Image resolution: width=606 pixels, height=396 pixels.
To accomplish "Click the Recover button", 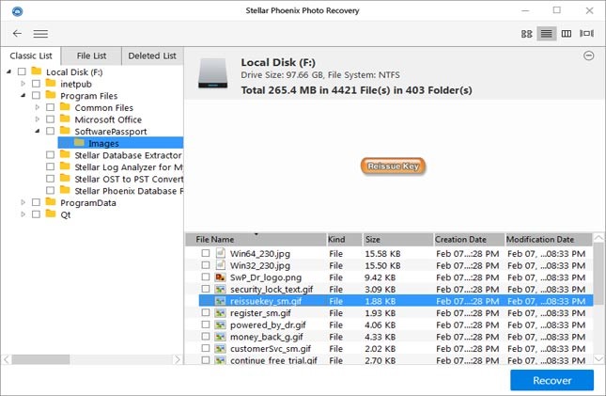I will (552, 381).
